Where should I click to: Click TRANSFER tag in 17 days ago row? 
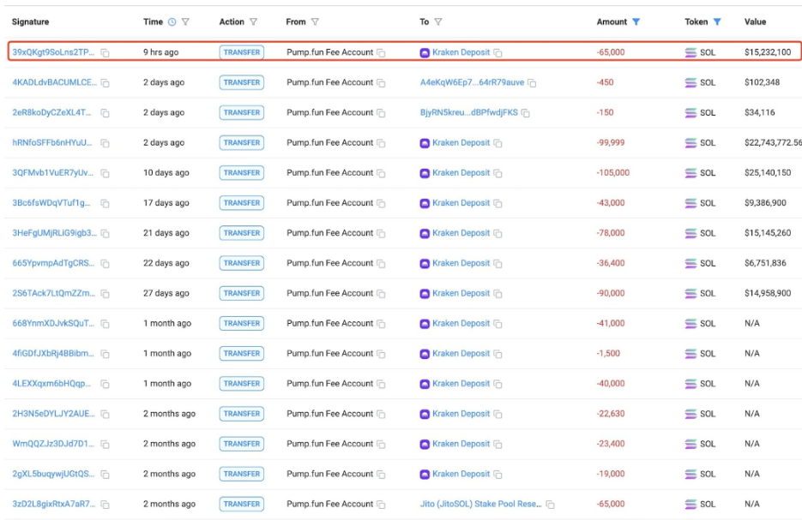(x=241, y=203)
